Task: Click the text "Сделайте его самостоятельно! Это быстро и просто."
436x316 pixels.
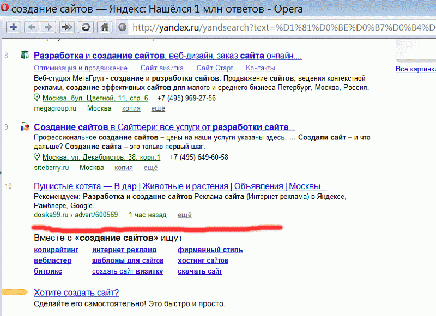Action: [130, 304]
